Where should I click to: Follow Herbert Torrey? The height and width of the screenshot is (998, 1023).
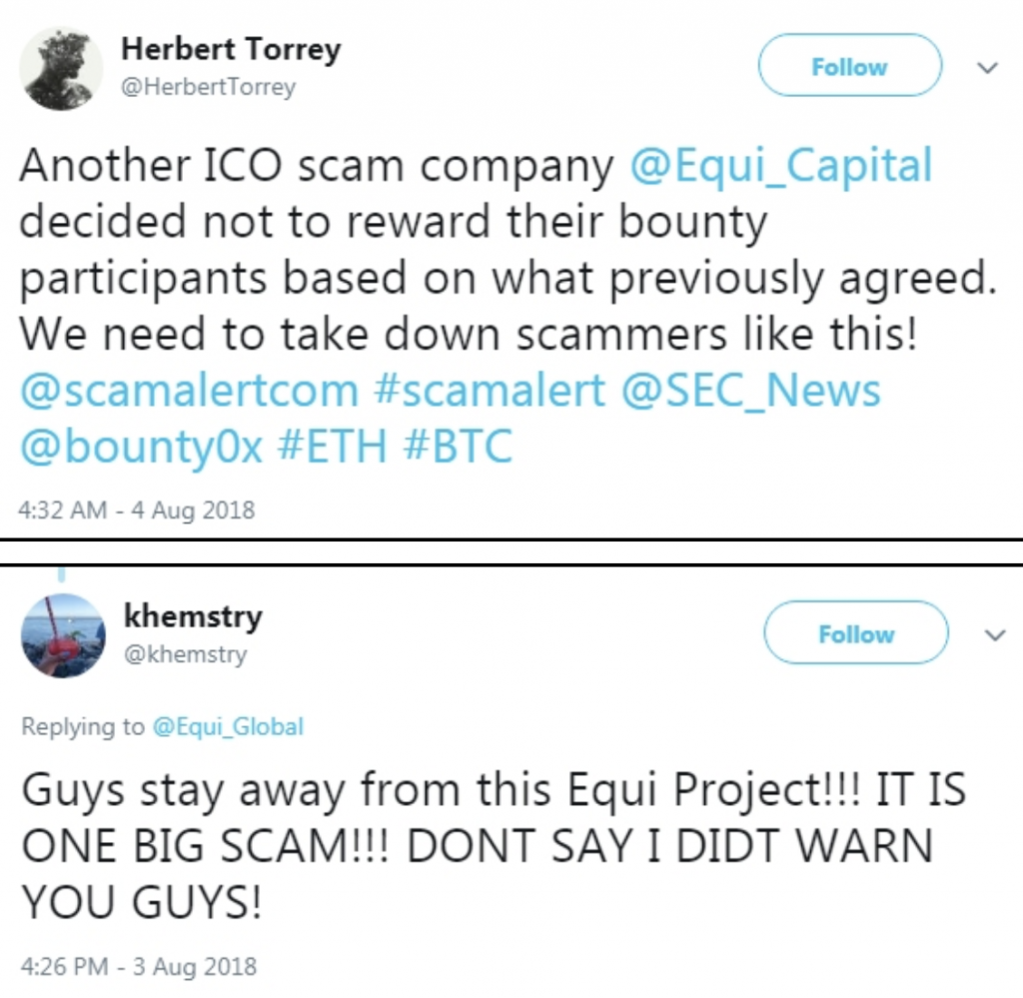tap(849, 67)
